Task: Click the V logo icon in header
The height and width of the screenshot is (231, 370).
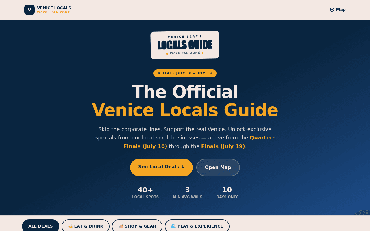Action: [x=29, y=10]
